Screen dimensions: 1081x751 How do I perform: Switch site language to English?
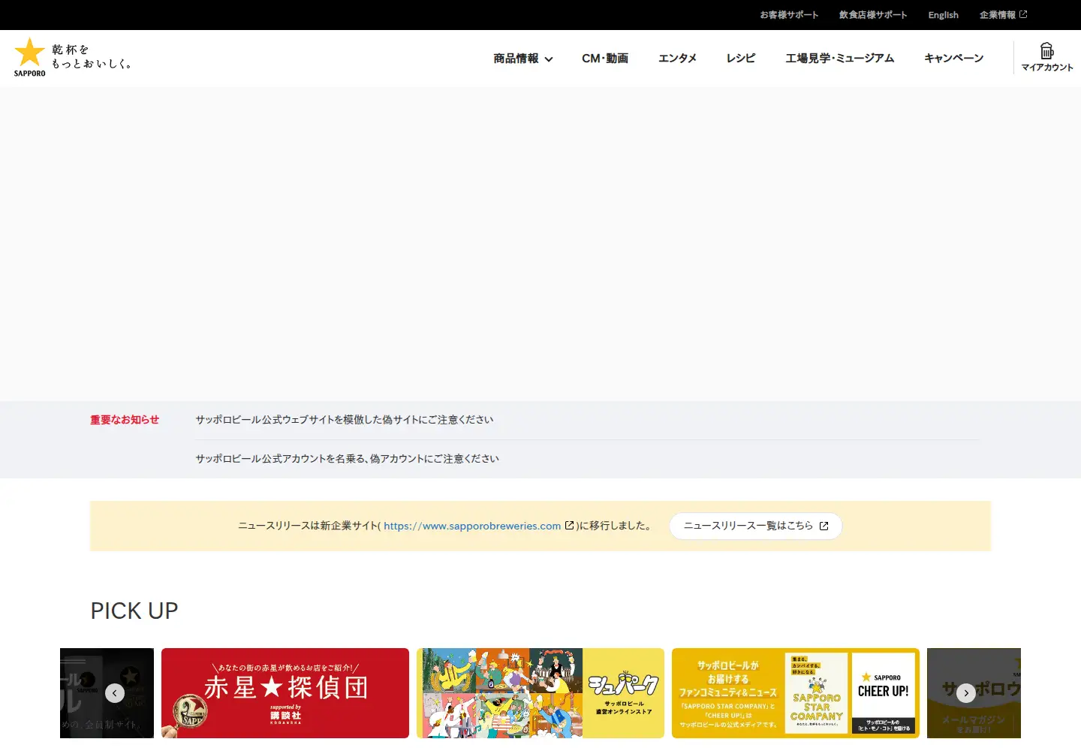click(943, 15)
